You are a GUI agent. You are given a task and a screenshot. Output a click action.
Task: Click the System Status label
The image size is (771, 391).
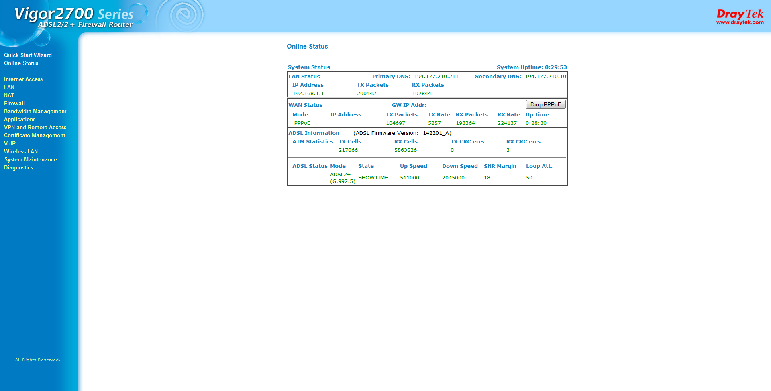pyautogui.click(x=309, y=67)
